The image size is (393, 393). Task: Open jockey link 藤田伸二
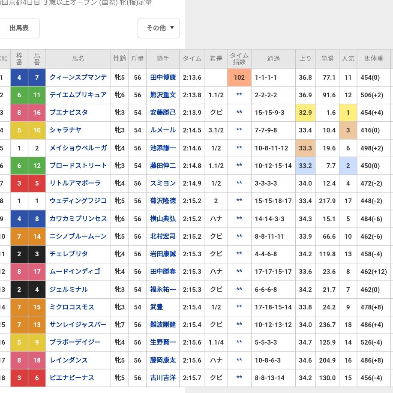coord(163,166)
